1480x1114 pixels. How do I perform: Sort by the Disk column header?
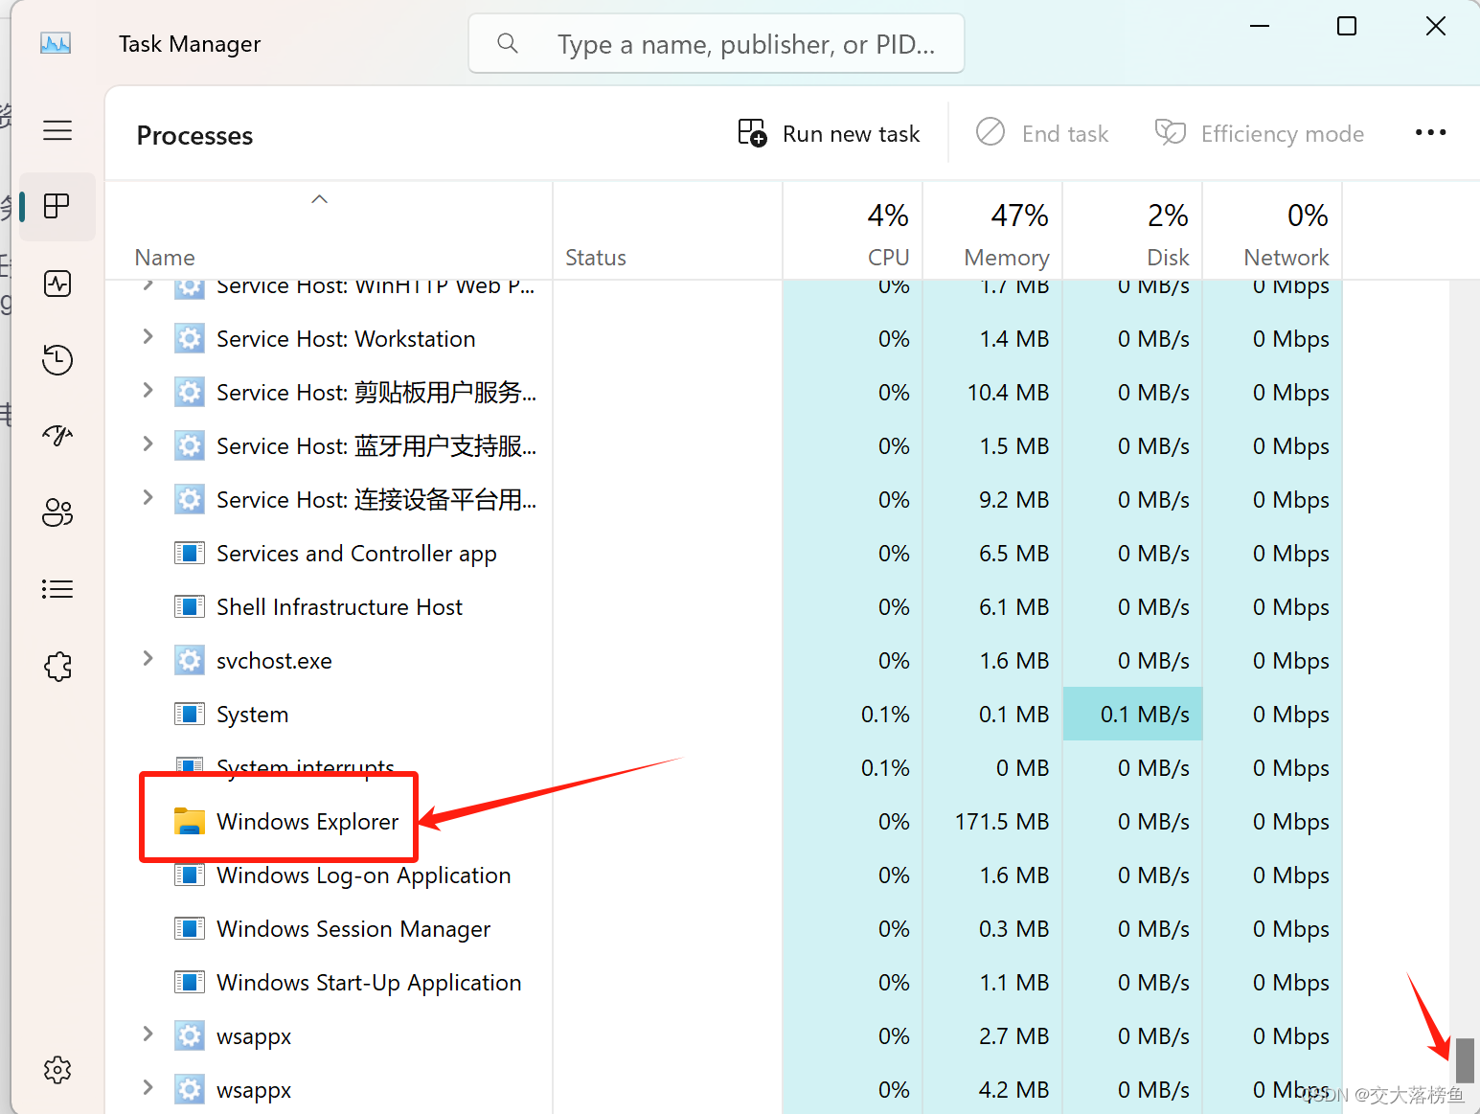click(1132, 231)
